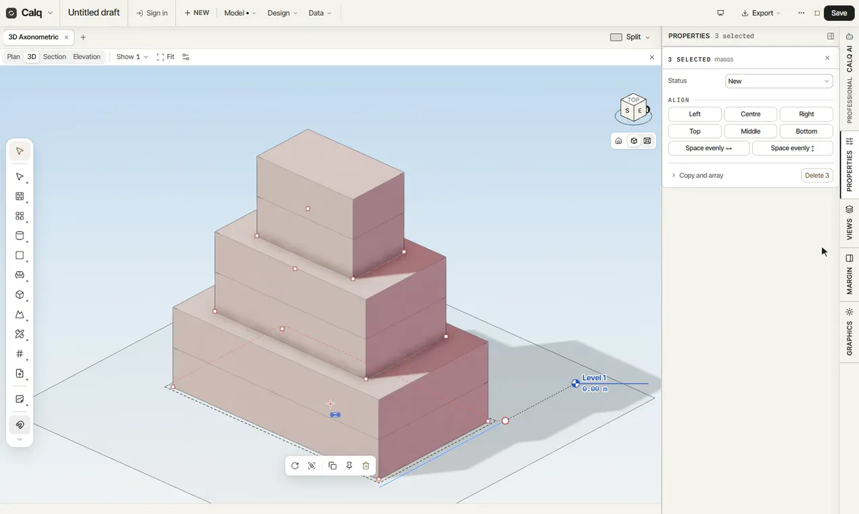Click the magnet snap tool
Screen dimensions: 859x514
pos(20,425)
